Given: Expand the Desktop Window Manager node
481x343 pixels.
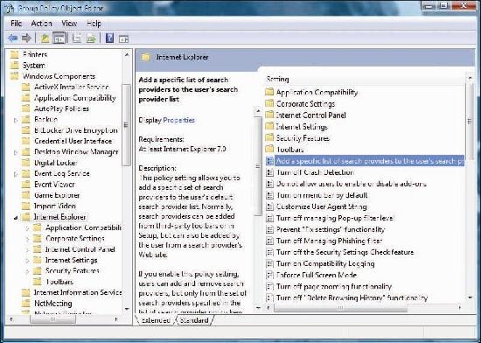Looking at the screenshot, I should tap(16, 152).
